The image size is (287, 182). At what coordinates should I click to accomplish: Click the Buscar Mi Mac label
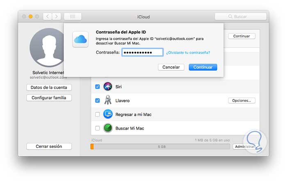point(130,128)
